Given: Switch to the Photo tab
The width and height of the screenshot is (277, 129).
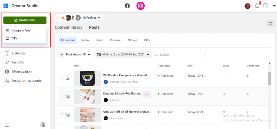Looking at the screenshot, I should point(99,40).
